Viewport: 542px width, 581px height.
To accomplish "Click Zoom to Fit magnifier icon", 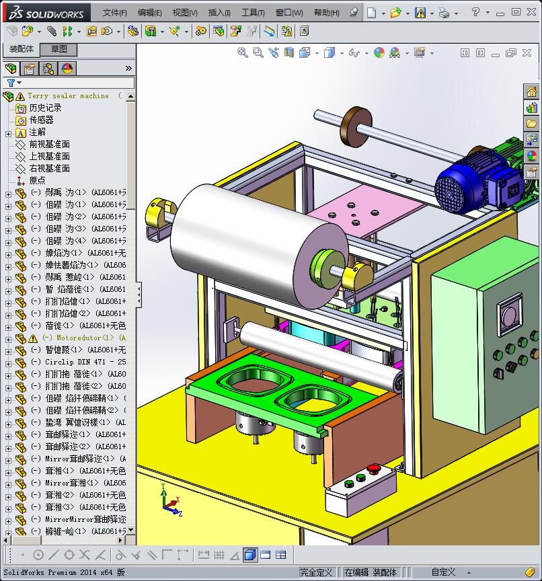I will tap(243, 52).
